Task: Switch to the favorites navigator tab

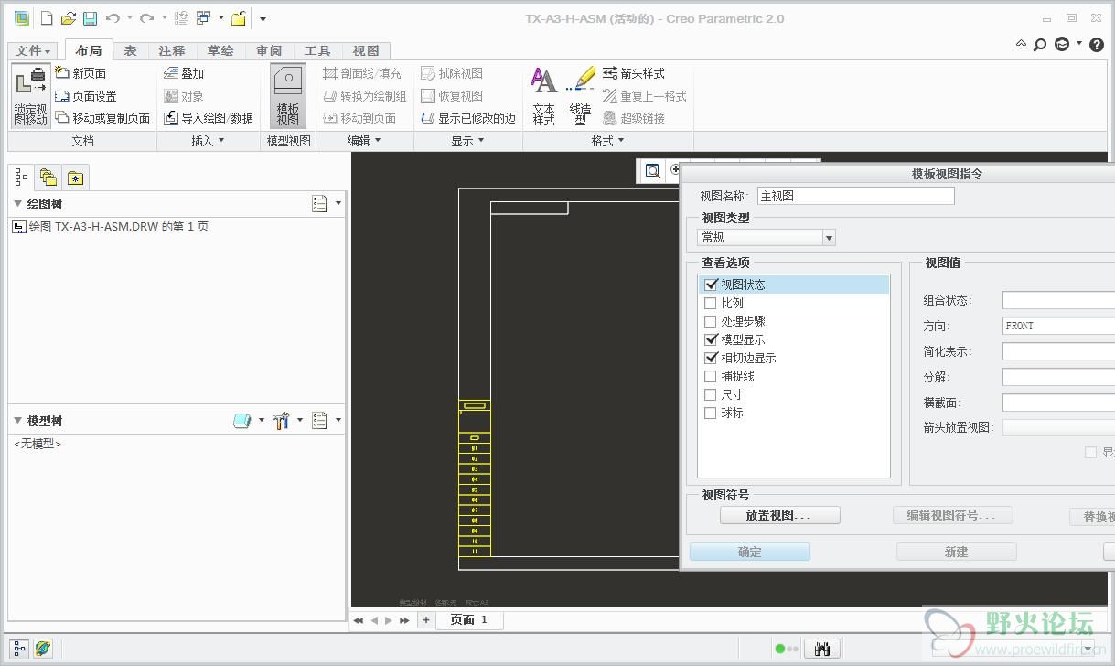Action: pyautogui.click(x=75, y=177)
